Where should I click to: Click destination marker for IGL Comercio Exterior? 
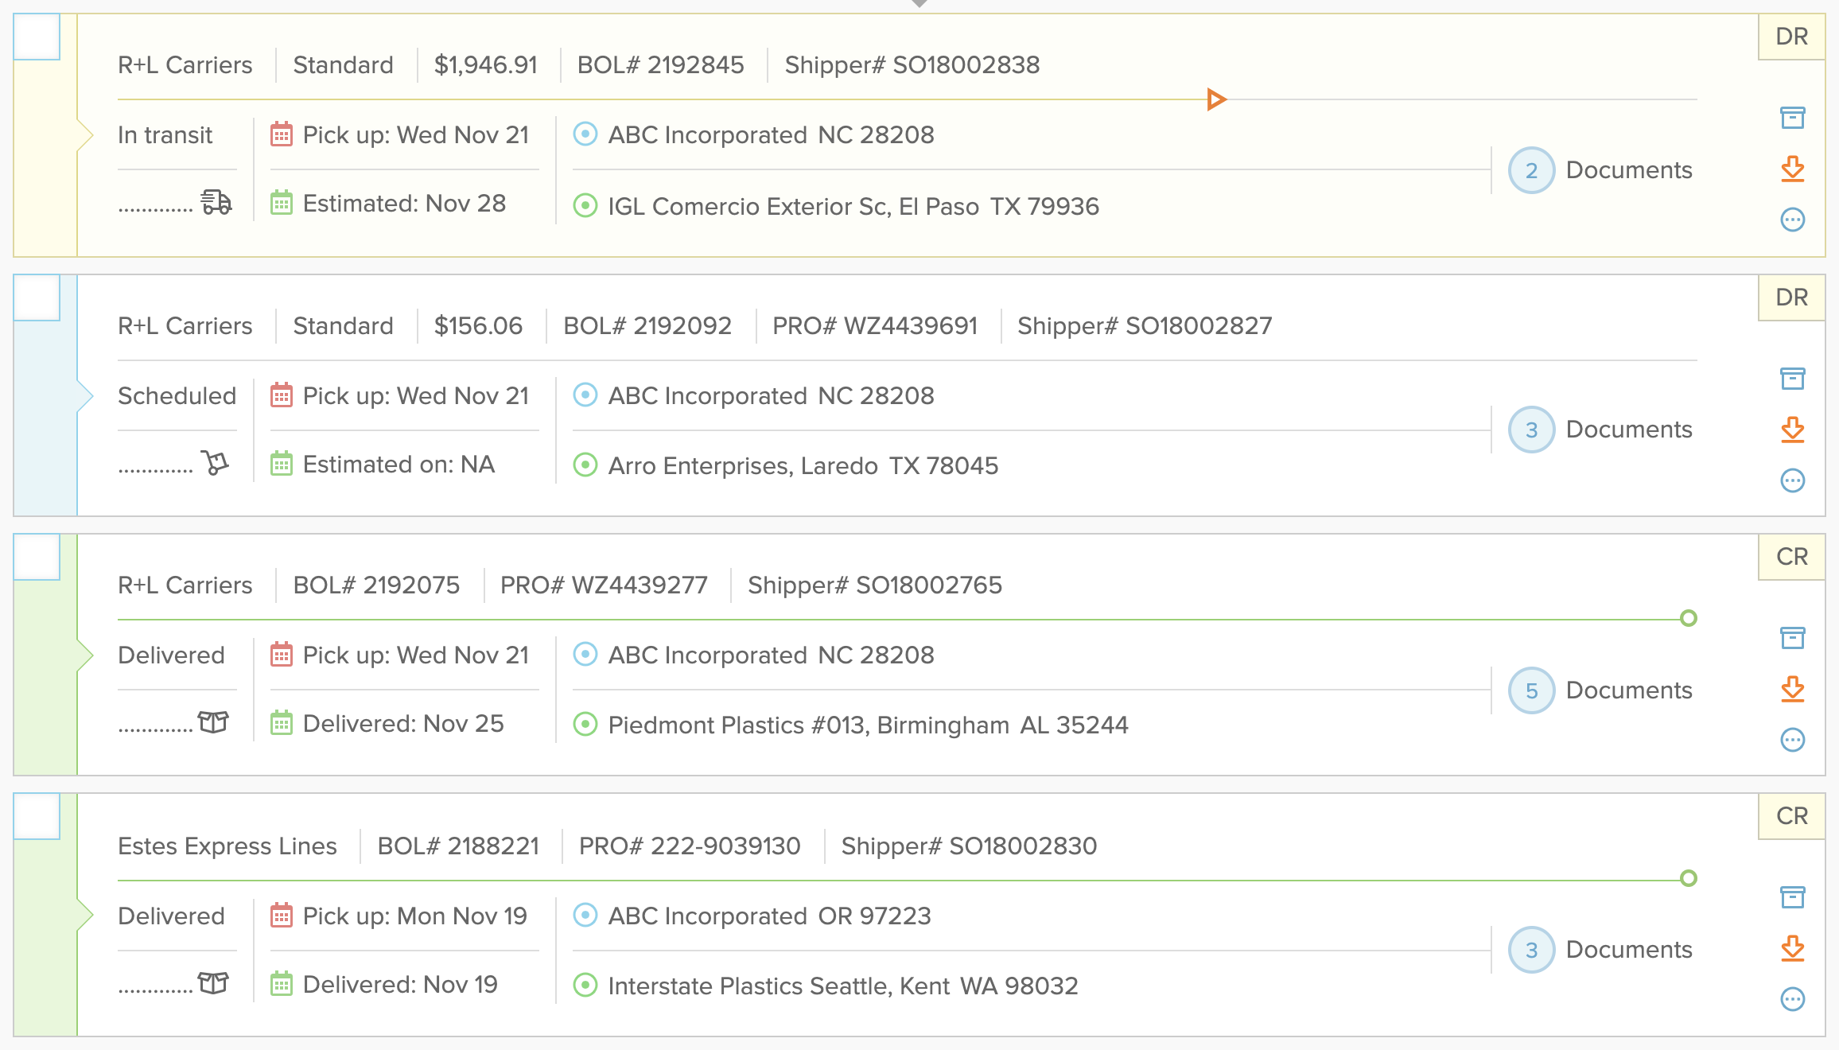coord(585,206)
